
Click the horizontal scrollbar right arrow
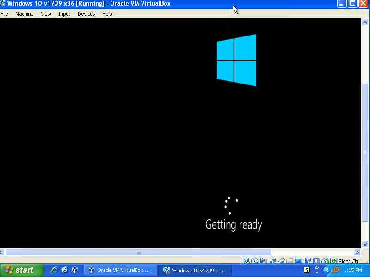click(x=358, y=253)
